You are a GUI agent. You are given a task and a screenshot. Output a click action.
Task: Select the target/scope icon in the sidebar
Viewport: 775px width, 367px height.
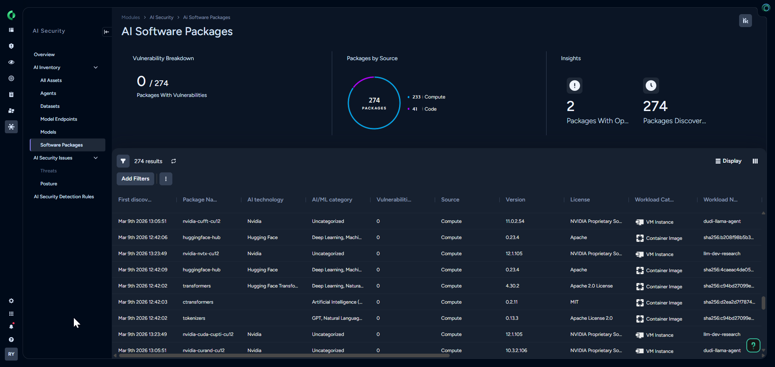(11, 78)
